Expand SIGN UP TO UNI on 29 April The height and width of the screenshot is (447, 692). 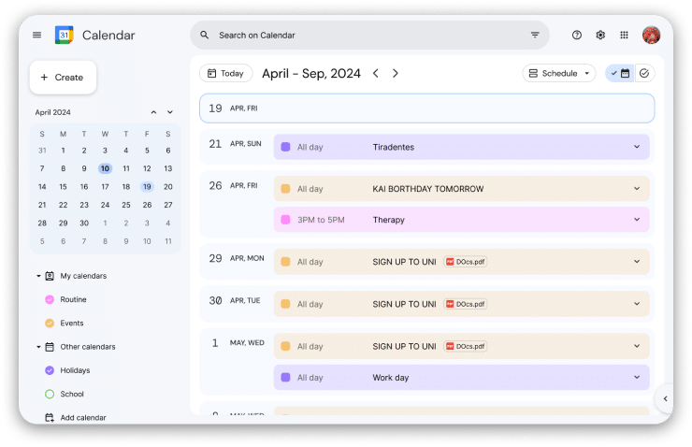coord(637,261)
